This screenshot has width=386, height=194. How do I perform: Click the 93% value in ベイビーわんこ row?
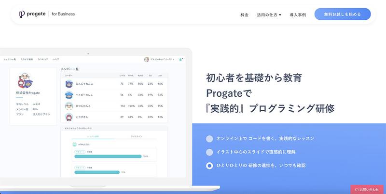[x=160, y=95]
